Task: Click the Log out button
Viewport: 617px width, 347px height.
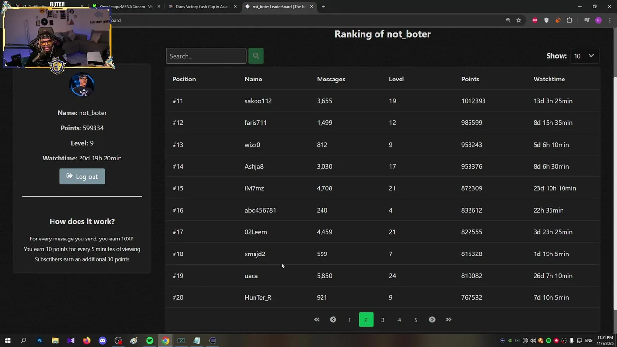Action: pyautogui.click(x=82, y=176)
